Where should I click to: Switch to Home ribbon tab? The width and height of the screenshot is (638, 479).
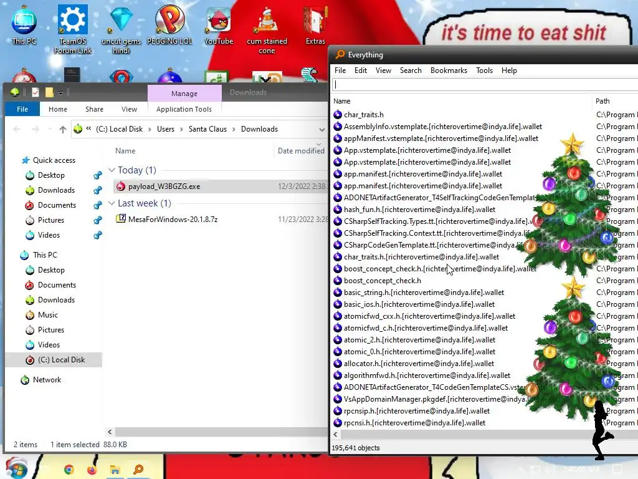click(58, 109)
